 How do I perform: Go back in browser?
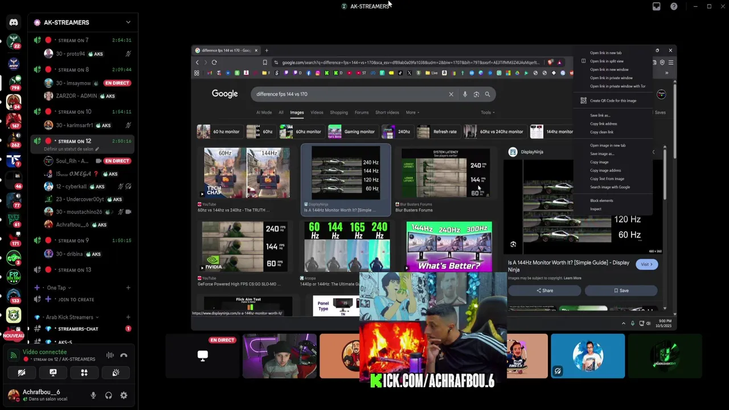click(197, 62)
